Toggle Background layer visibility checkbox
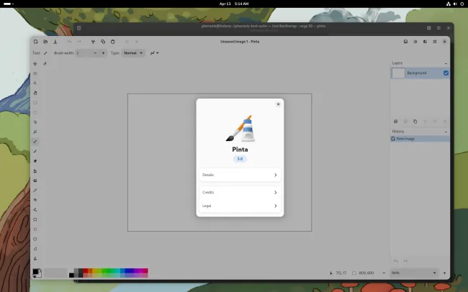The image size is (468, 292). (446, 73)
